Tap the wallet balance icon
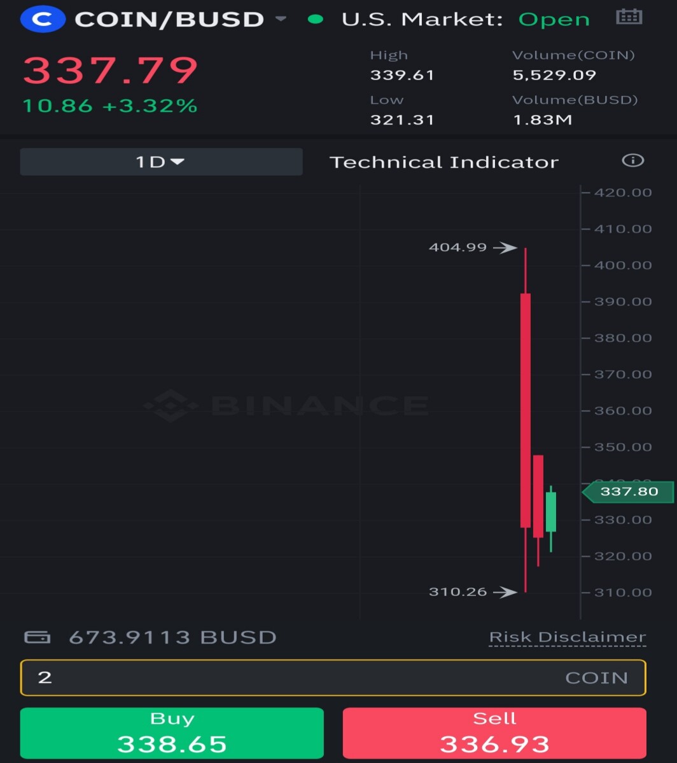 (37, 637)
